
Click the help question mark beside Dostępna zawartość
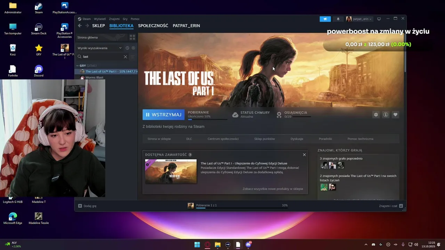click(190, 155)
